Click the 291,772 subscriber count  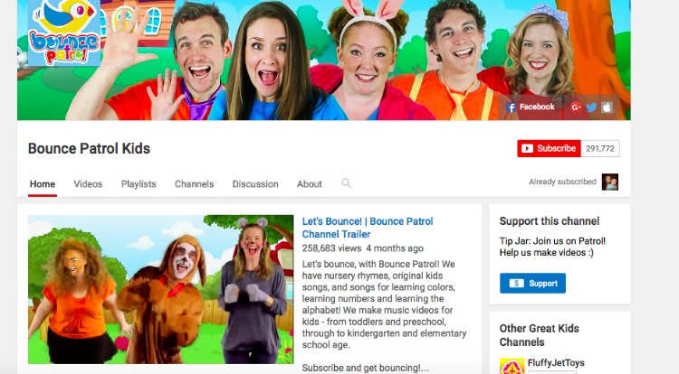[x=600, y=148]
